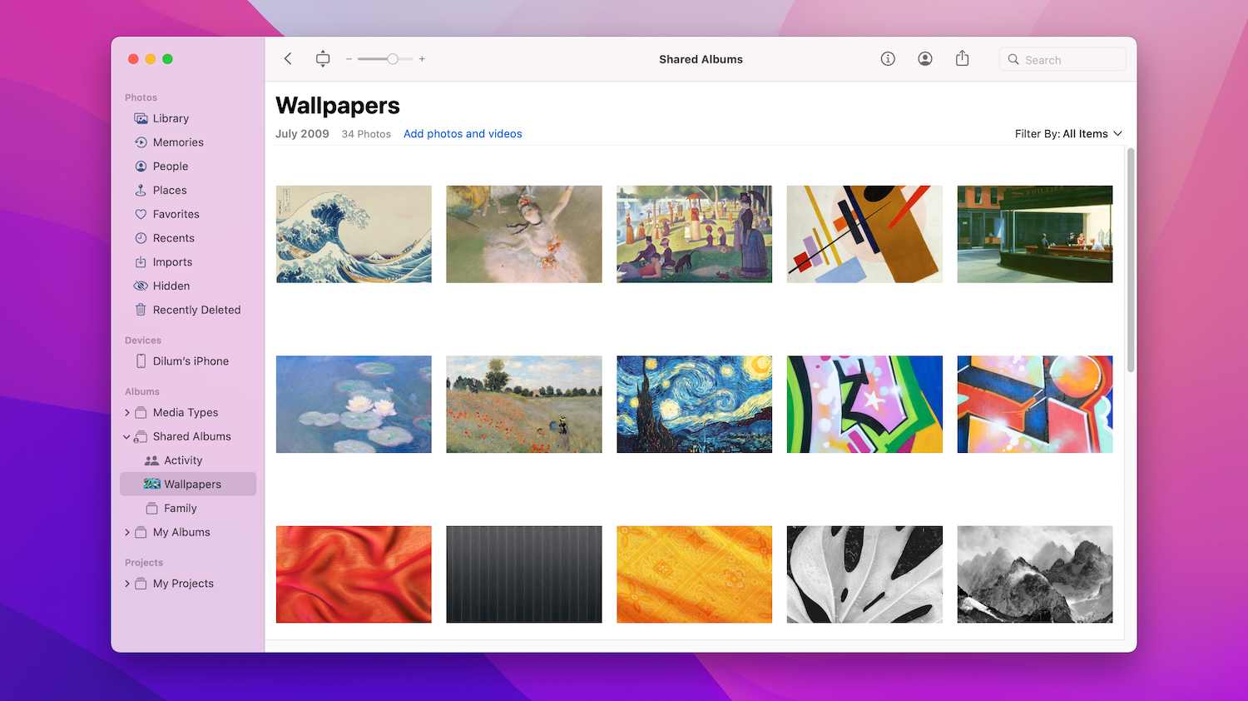Screen dimensions: 1248x701
Task: Click Add photos and videos link
Action: tap(463, 134)
